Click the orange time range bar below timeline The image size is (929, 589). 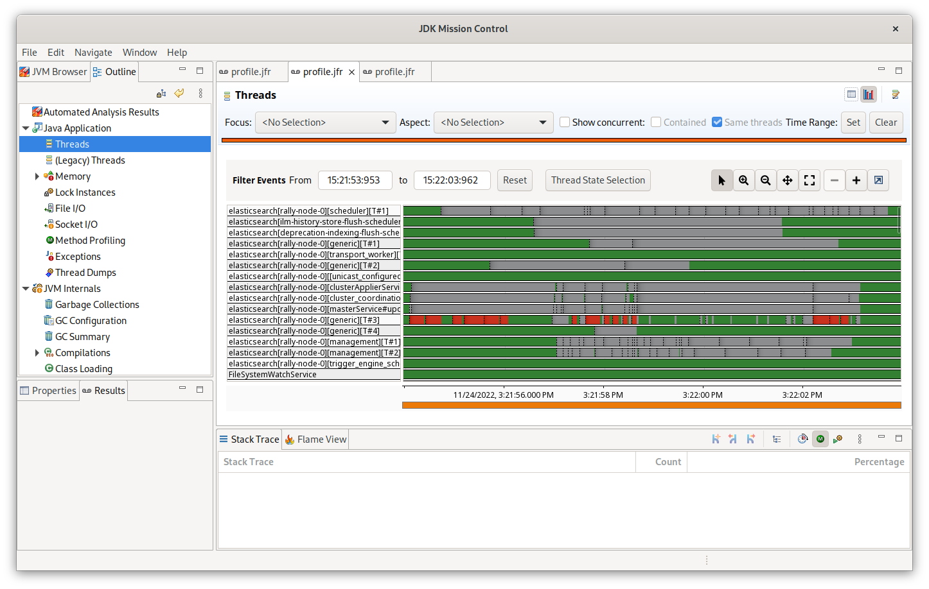click(x=651, y=405)
